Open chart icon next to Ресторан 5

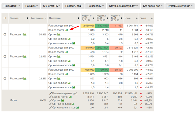[x=25, y=78]
